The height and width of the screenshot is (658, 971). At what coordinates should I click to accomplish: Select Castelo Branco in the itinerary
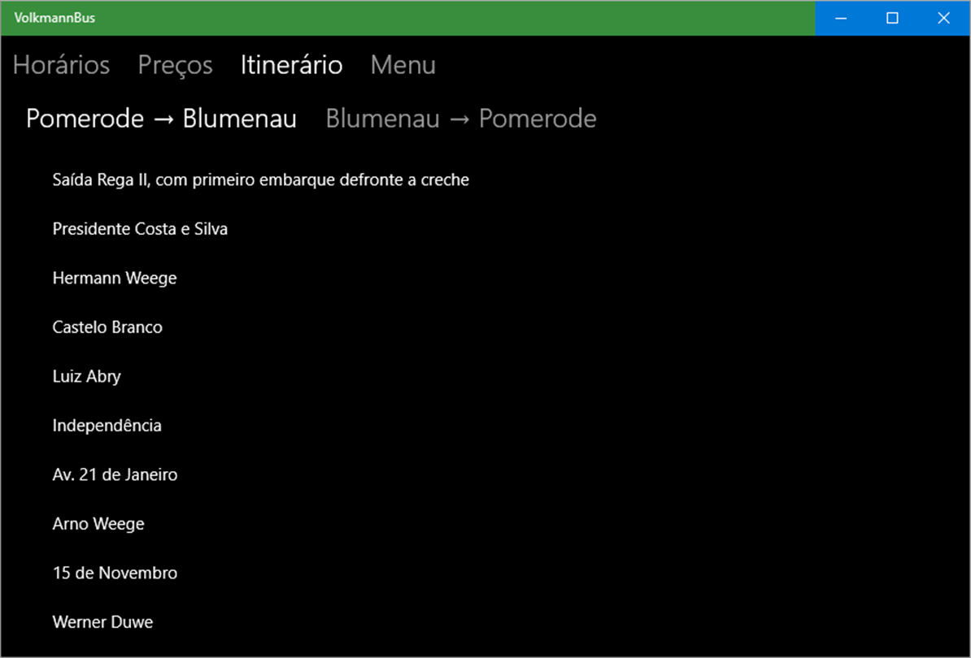(107, 327)
